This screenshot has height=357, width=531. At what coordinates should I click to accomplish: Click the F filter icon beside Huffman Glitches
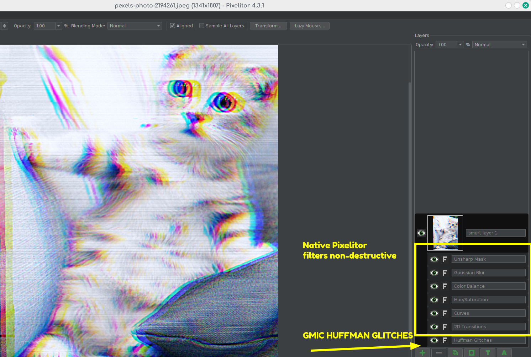pyautogui.click(x=445, y=340)
